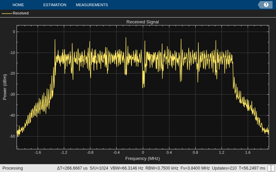Switch to the HOME tab
The width and height of the screenshot is (276, 172).
(x=18, y=5)
